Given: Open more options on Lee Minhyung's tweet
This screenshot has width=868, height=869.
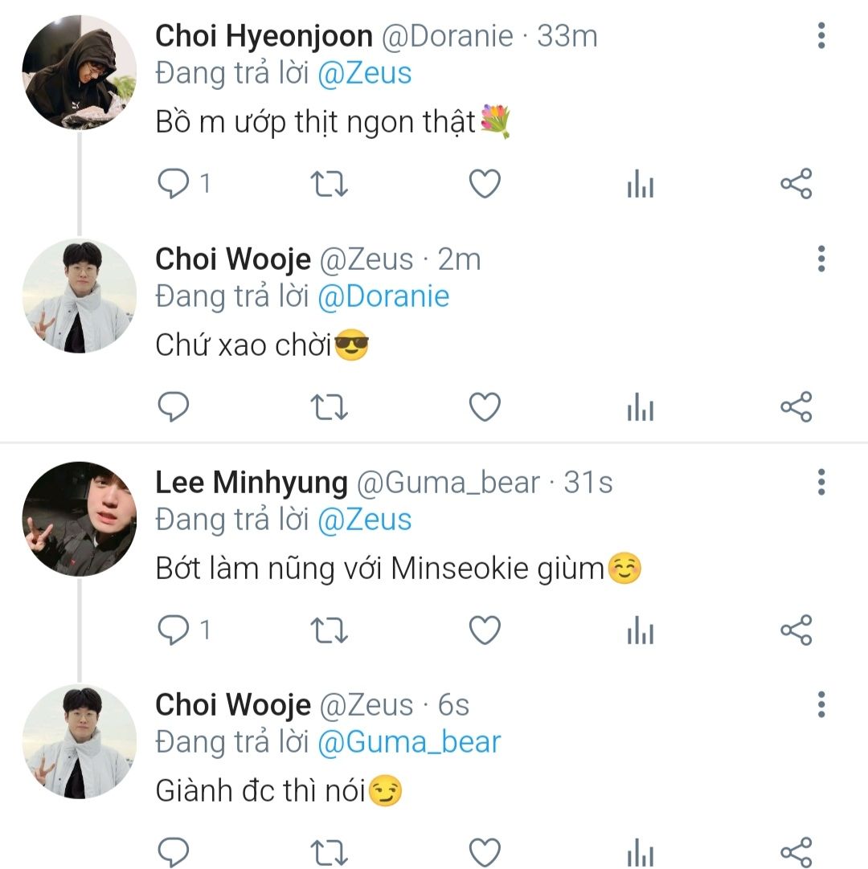Looking at the screenshot, I should 821,482.
